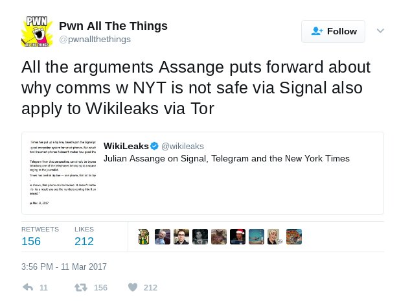Click the retweet icon next to 156

tap(81, 287)
